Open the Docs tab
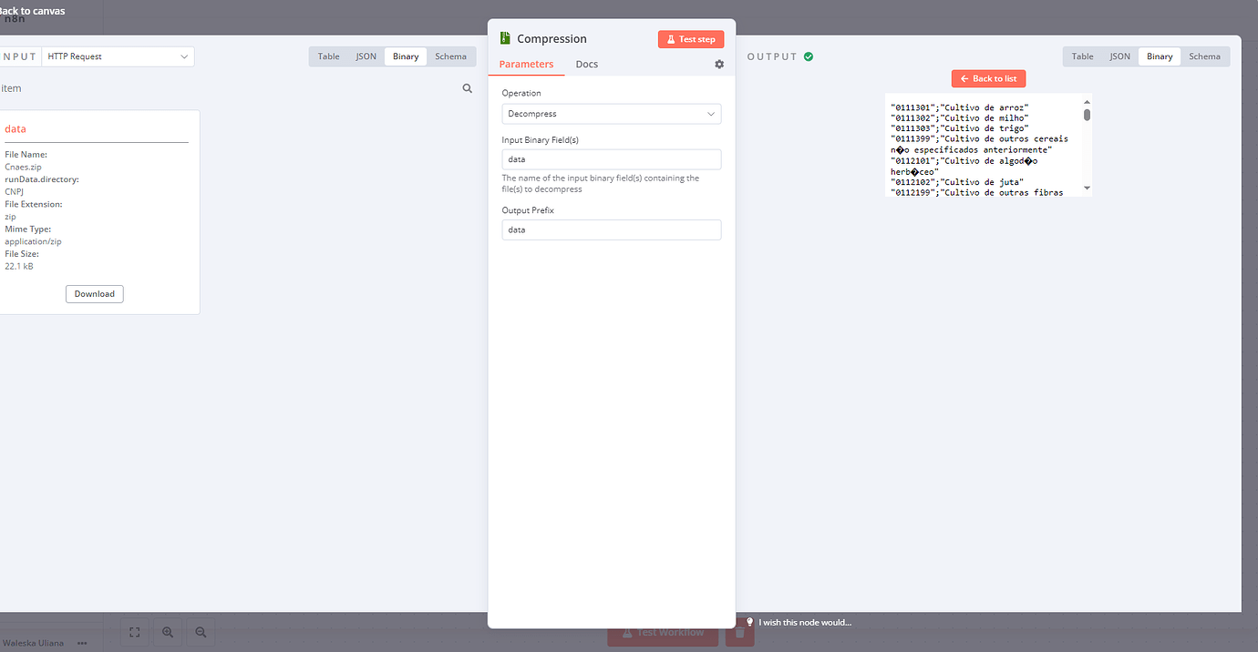1258x652 pixels. (587, 64)
